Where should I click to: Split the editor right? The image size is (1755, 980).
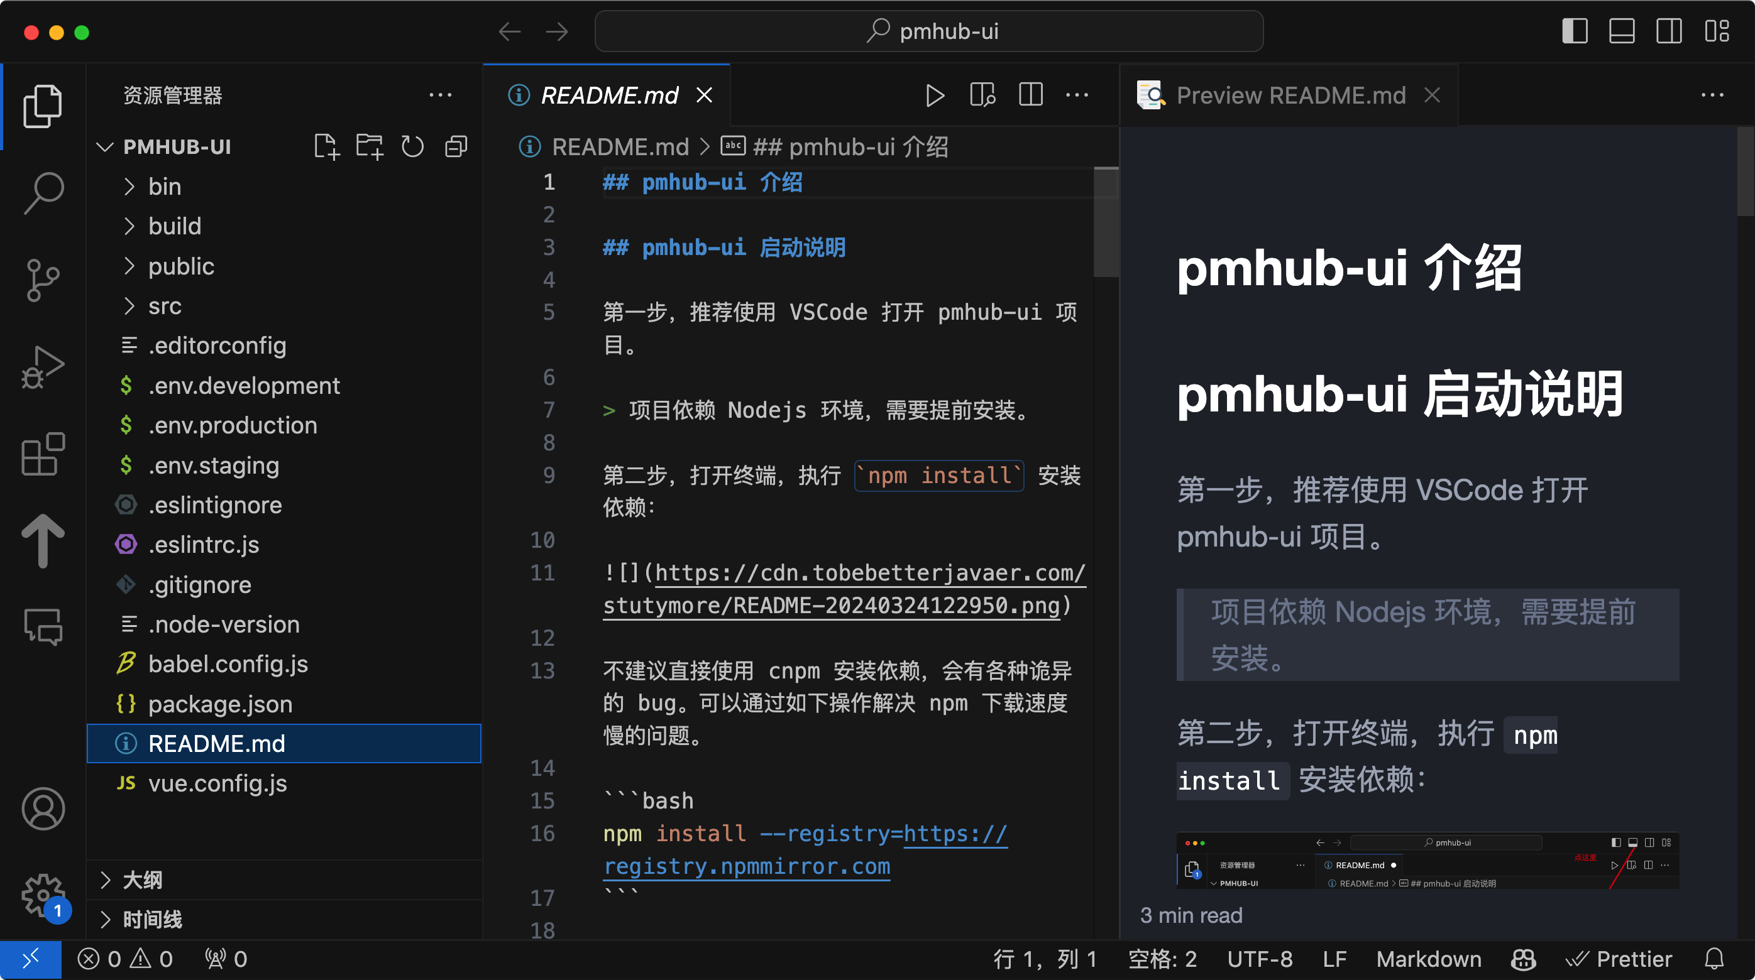click(1030, 95)
